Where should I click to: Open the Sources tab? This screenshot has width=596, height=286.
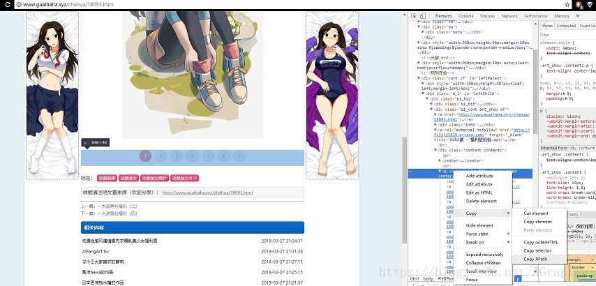(x=487, y=16)
